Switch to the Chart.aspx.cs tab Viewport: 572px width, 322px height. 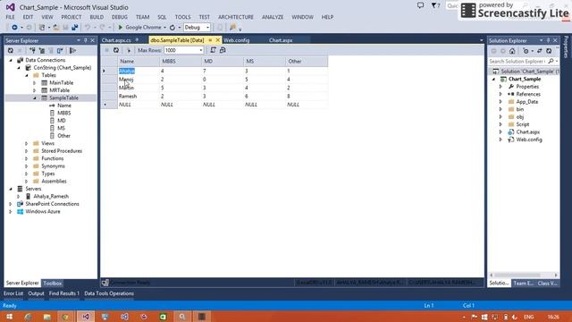point(116,40)
